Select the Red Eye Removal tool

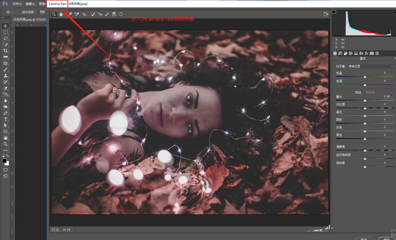(x=100, y=14)
